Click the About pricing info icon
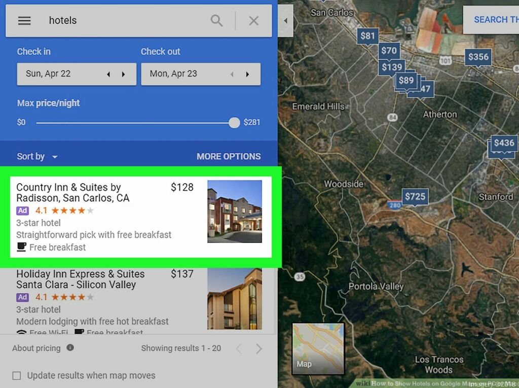The width and height of the screenshot is (519, 388). (70, 347)
